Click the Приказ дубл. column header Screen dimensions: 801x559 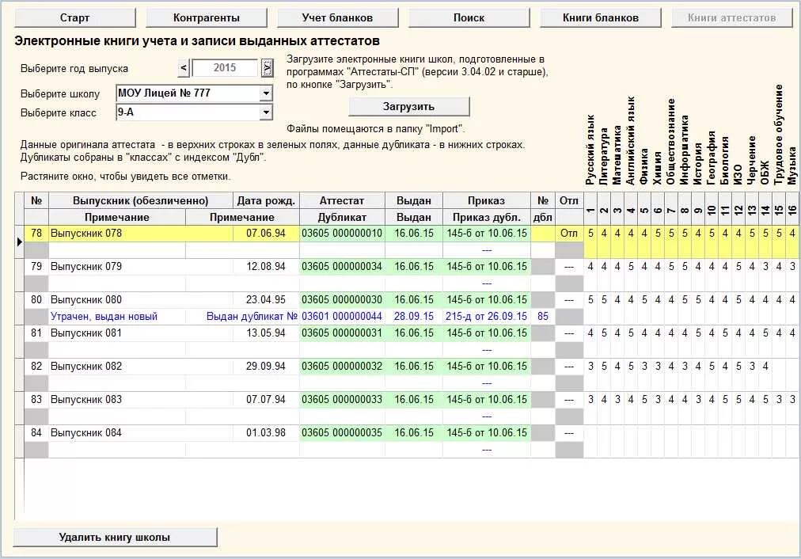point(486,217)
